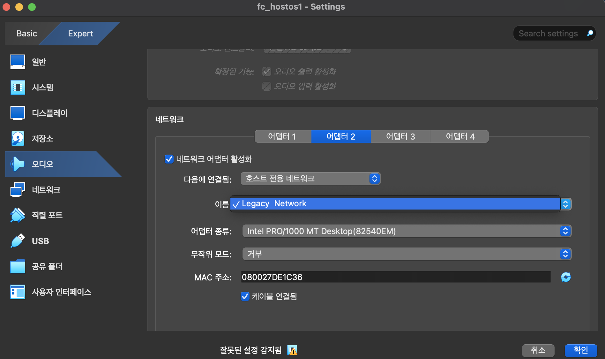This screenshot has height=359, width=605.
Task: Disable the 네트워크 어댑터 활성화 checkbox
Action: 169,159
